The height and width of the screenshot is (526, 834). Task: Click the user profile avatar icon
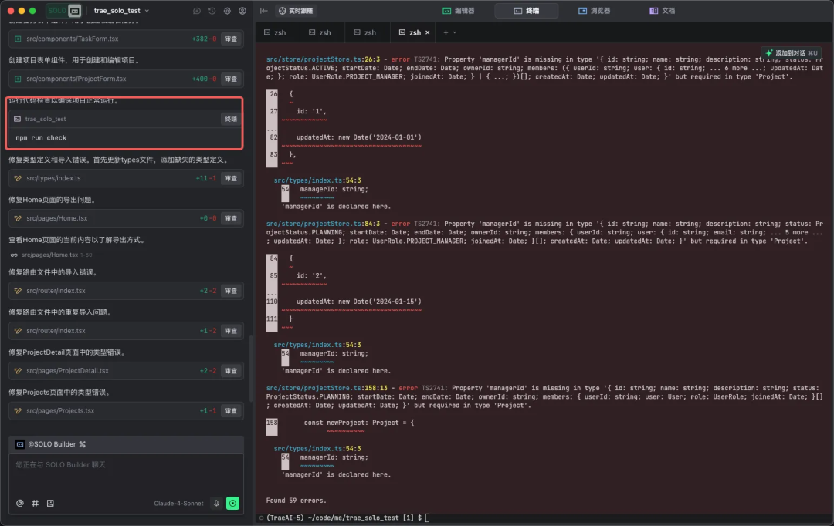242,11
